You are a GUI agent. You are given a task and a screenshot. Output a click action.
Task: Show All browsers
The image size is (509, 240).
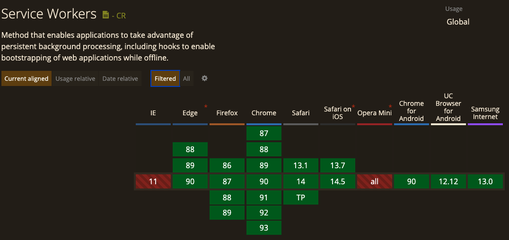187,79
